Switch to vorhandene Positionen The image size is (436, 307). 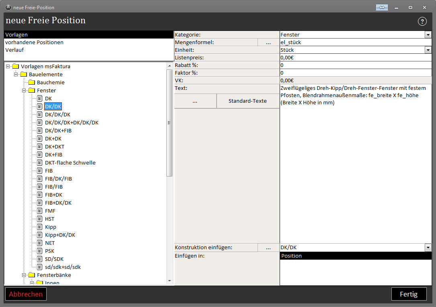click(x=89, y=42)
